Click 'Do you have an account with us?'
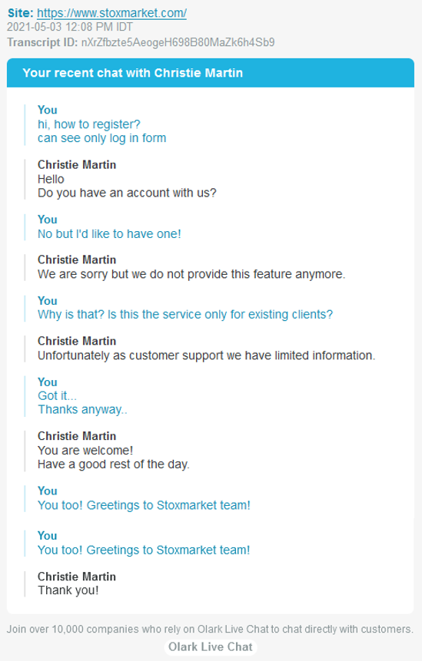Image resolution: width=422 pixels, height=661 pixels. (x=127, y=193)
